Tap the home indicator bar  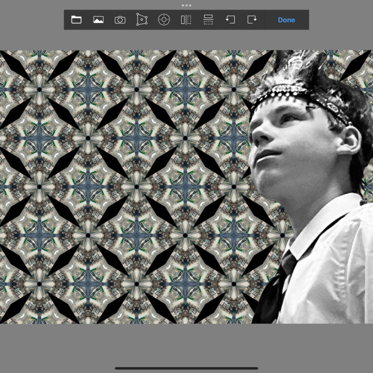coord(186,368)
